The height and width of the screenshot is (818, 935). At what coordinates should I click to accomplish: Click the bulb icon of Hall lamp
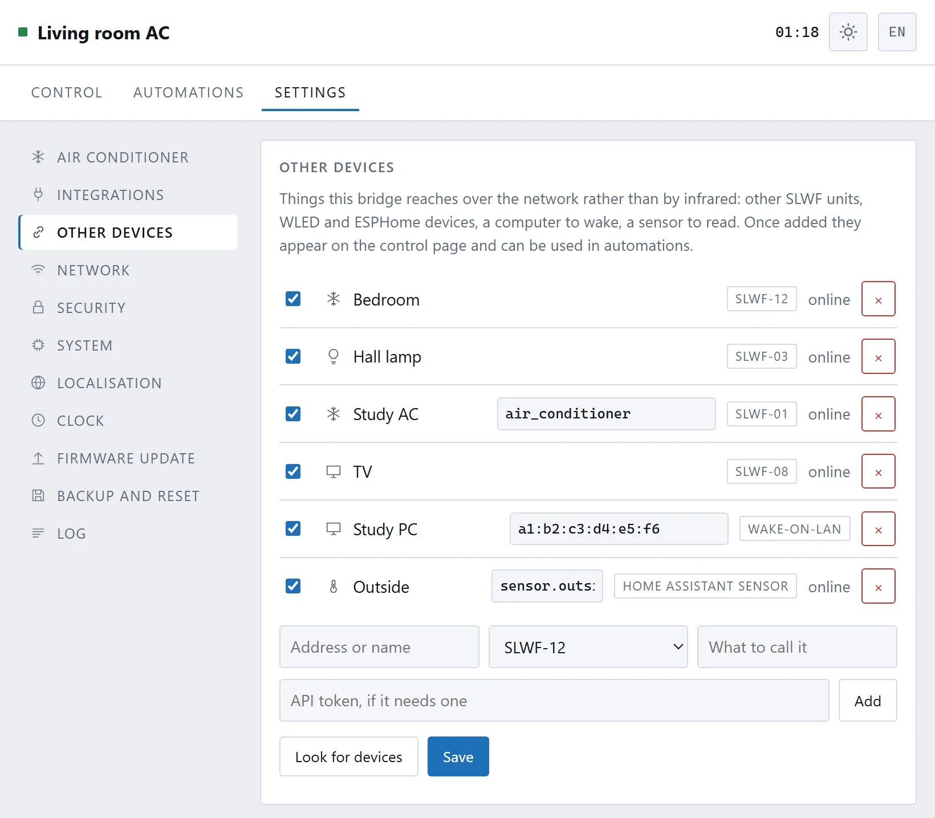pyautogui.click(x=334, y=356)
